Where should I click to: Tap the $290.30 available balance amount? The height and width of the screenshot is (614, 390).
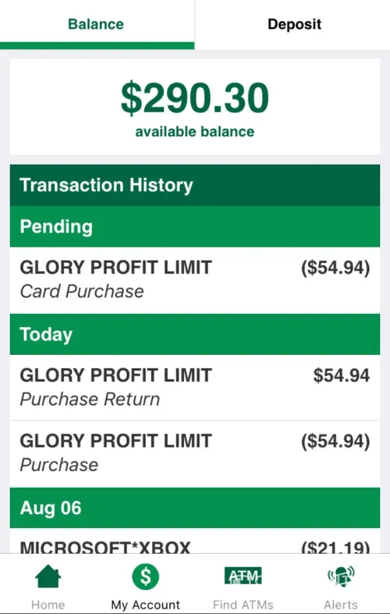pos(194,98)
